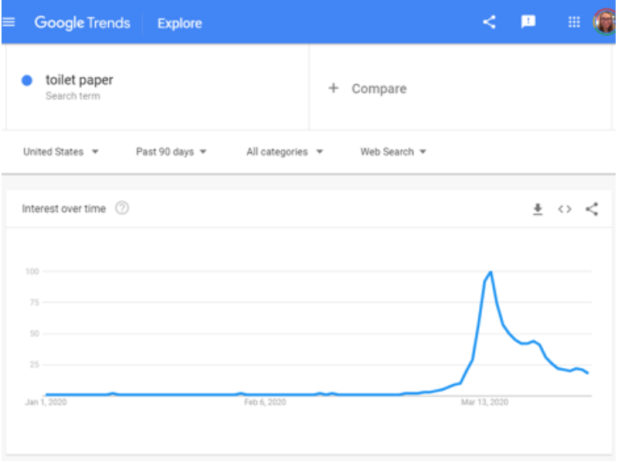The height and width of the screenshot is (462, 618).
Task: Share the interest over time chart
Action: click(x=592, y=209)
